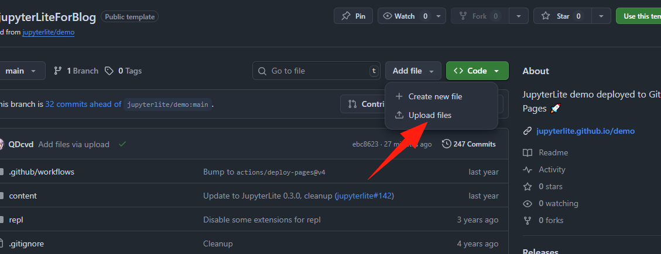Open the green Code dropdown
This screenshot has width=661, height=254.
pyautogui.click(x=477, y=71)
